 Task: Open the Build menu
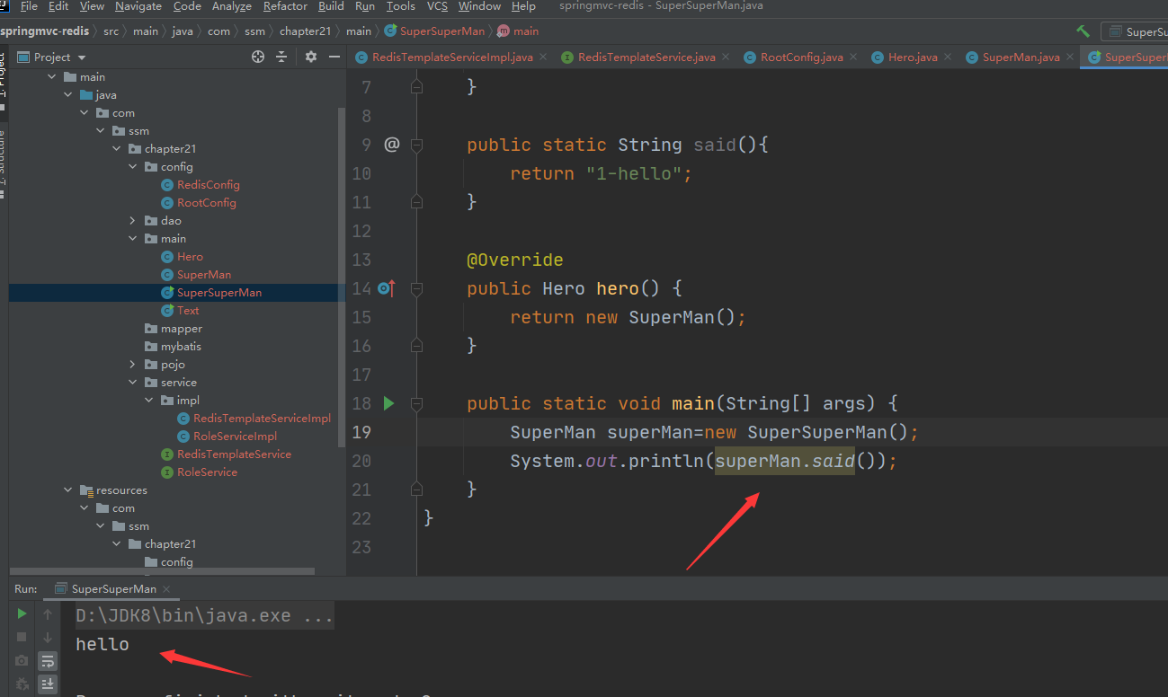(x=331, y=6)
